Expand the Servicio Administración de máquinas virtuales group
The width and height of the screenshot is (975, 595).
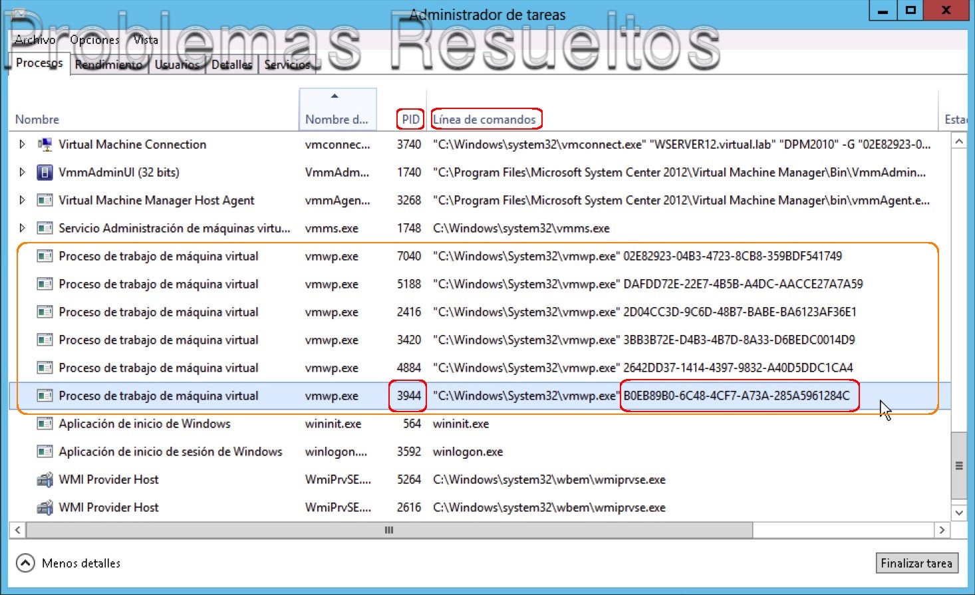point(22,228)
